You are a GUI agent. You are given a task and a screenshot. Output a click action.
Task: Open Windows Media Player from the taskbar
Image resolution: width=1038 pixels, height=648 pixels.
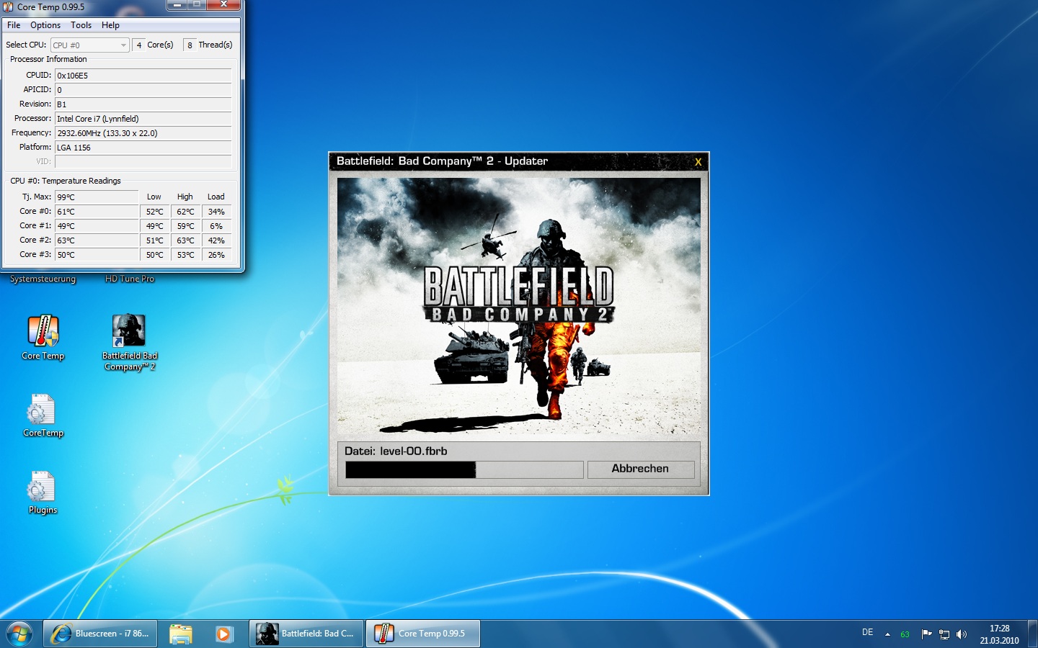223,634
